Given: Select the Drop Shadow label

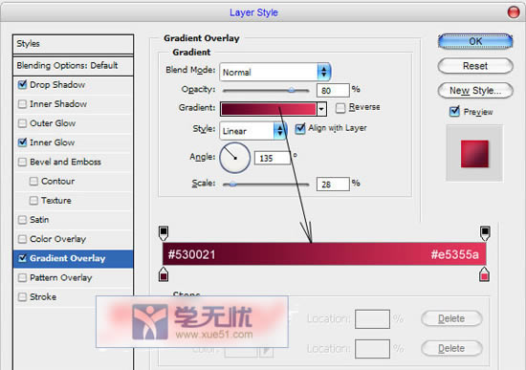Looking at the screenshot, I should 57,84.
